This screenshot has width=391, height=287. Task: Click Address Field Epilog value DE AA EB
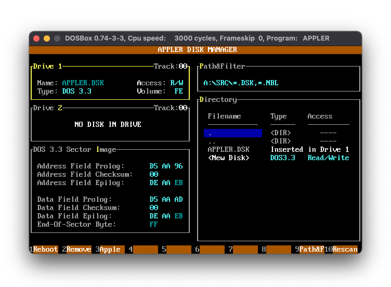166,183
